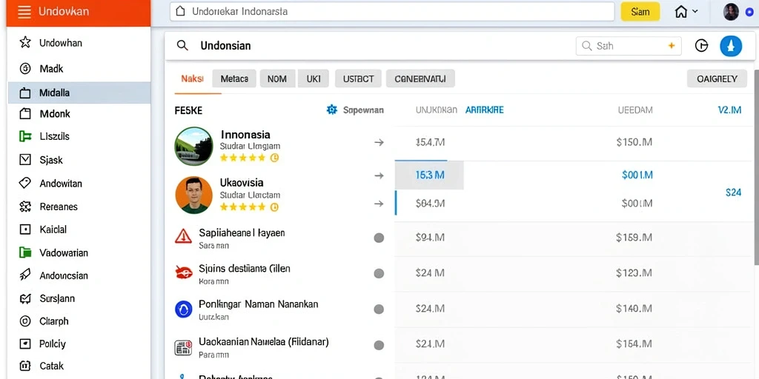Click the blue circular rocket button
Viewport: 759px width, 379px height.
pos(731,46)
